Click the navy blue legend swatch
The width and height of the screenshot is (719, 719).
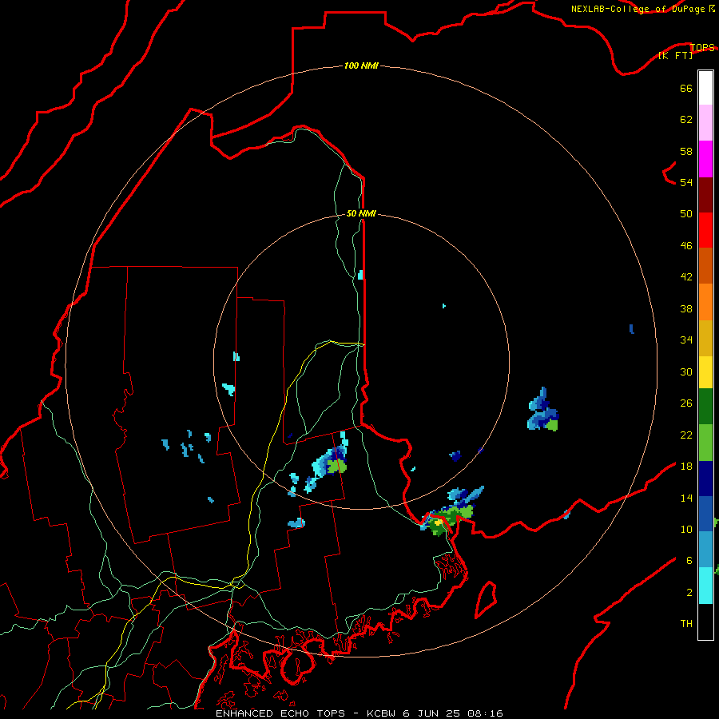(705, 479)
